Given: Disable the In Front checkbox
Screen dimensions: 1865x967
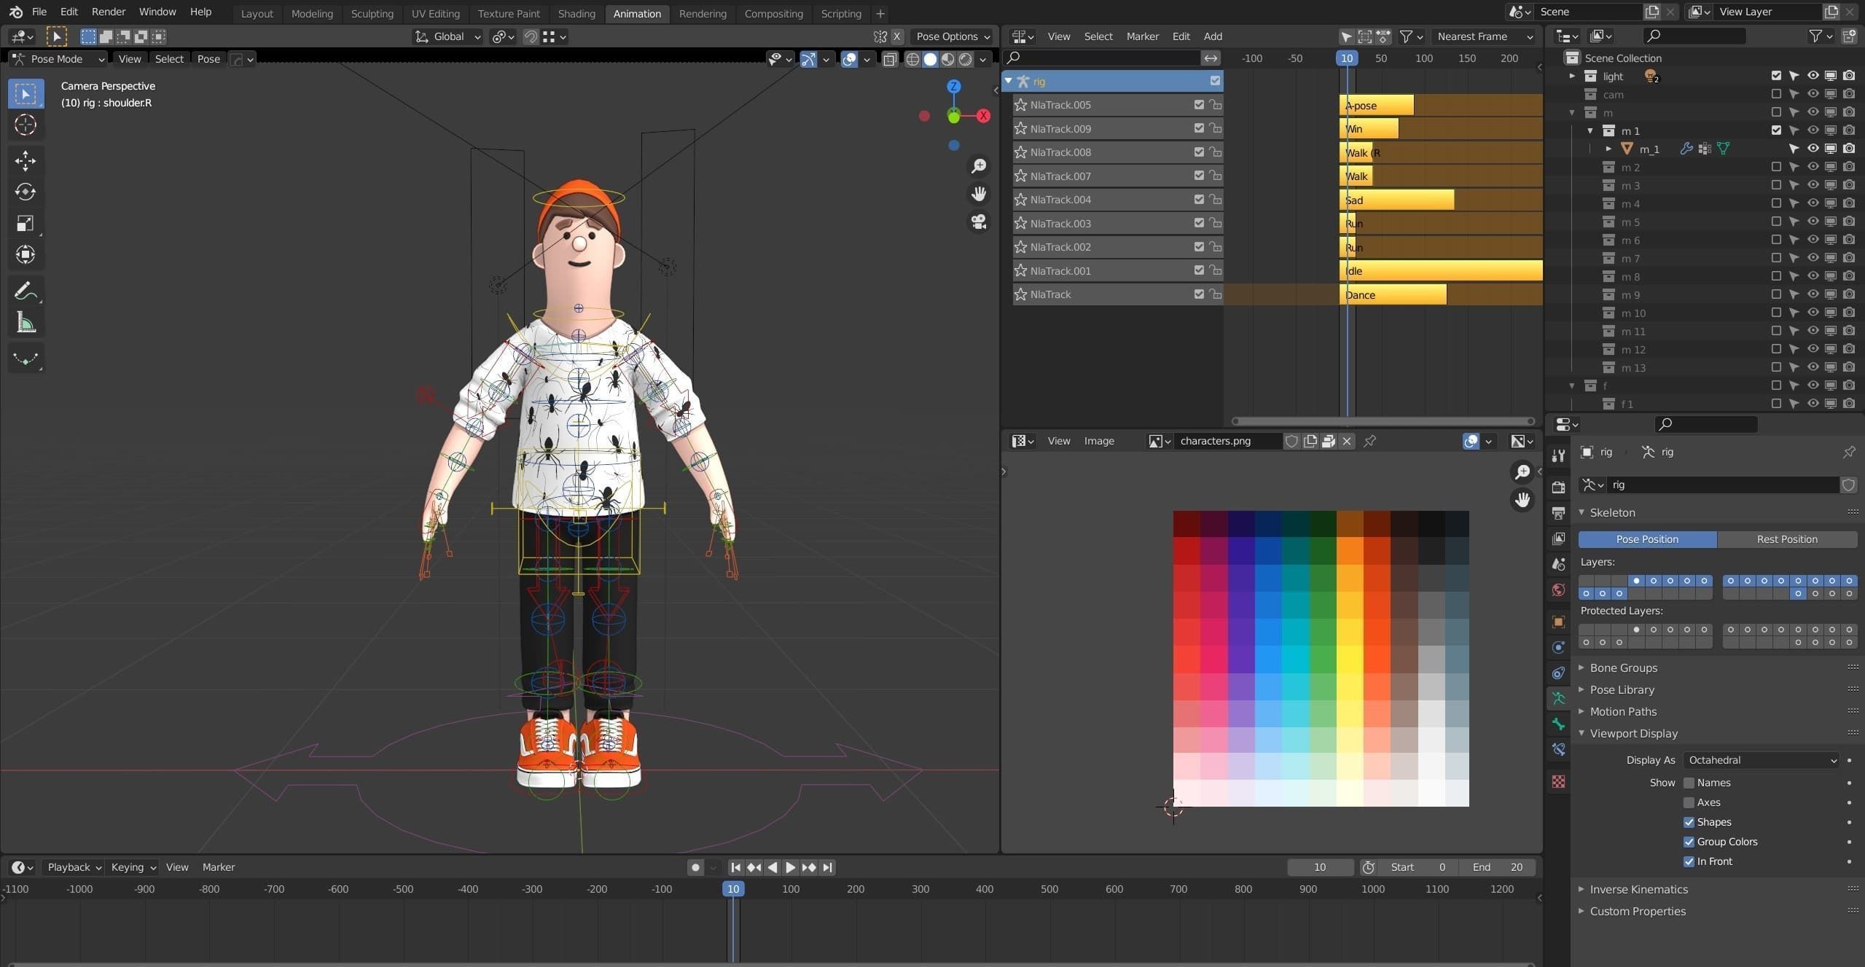Looking at the screenshot, I should coord(1689,861).
